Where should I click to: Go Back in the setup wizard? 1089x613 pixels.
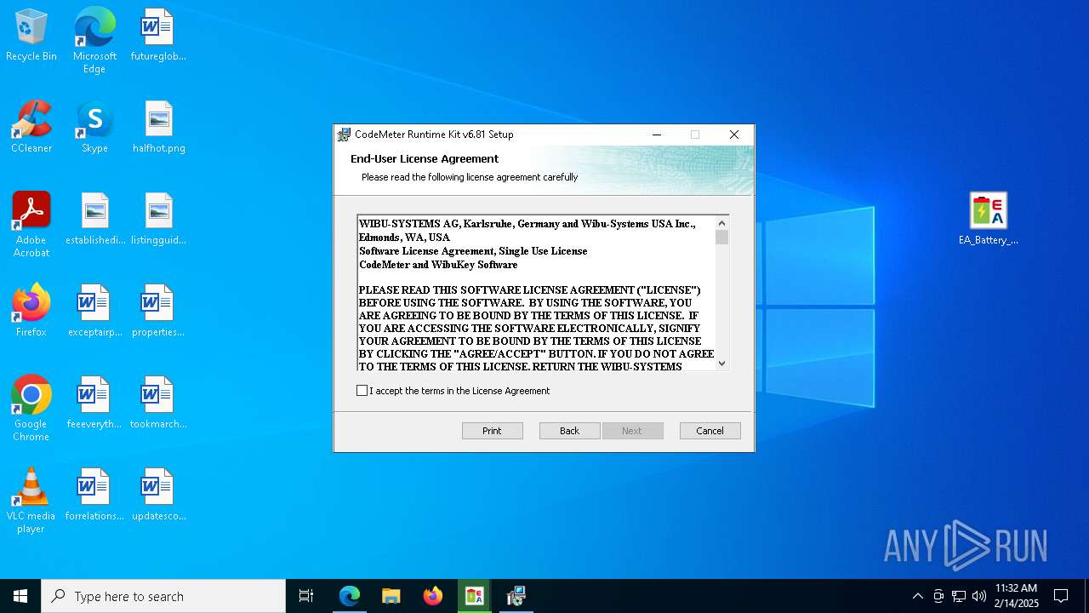click(x=570, y=431)
